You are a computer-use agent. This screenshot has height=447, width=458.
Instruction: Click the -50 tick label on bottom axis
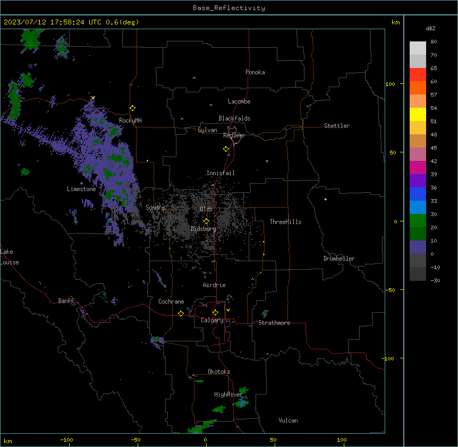[x=135, y=440]
